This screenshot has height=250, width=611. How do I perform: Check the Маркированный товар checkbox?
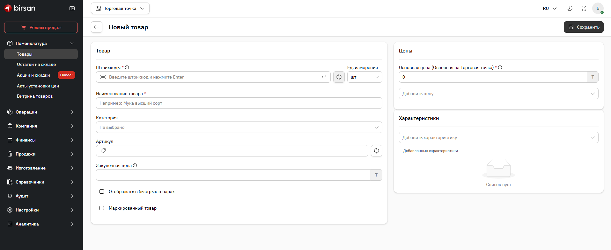point(102,208)
